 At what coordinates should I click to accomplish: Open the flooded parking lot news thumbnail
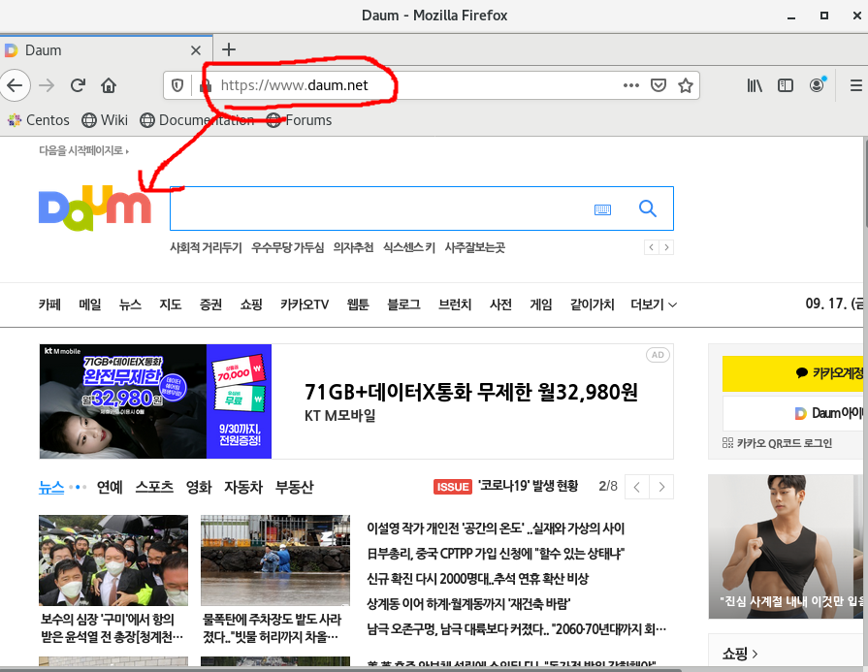275,560
